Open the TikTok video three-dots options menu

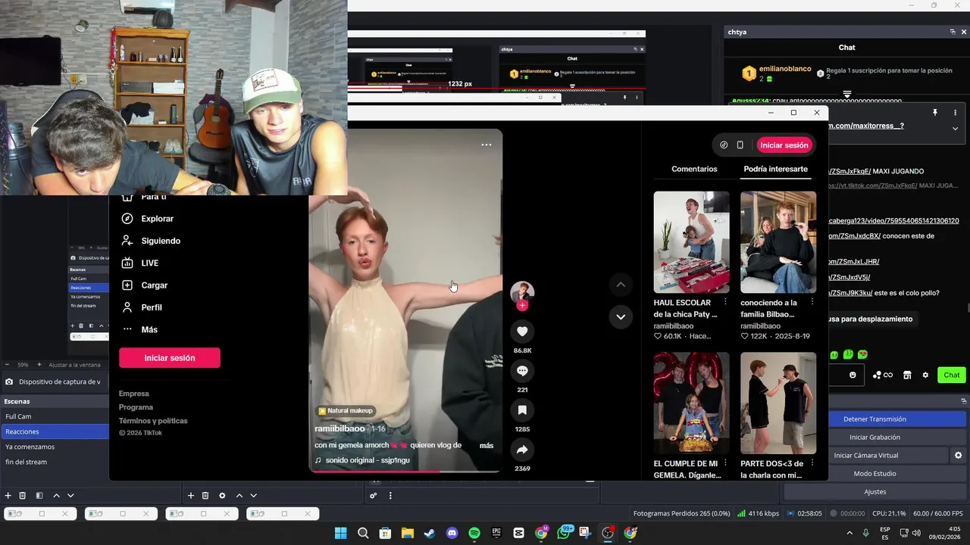coord(487,145)
